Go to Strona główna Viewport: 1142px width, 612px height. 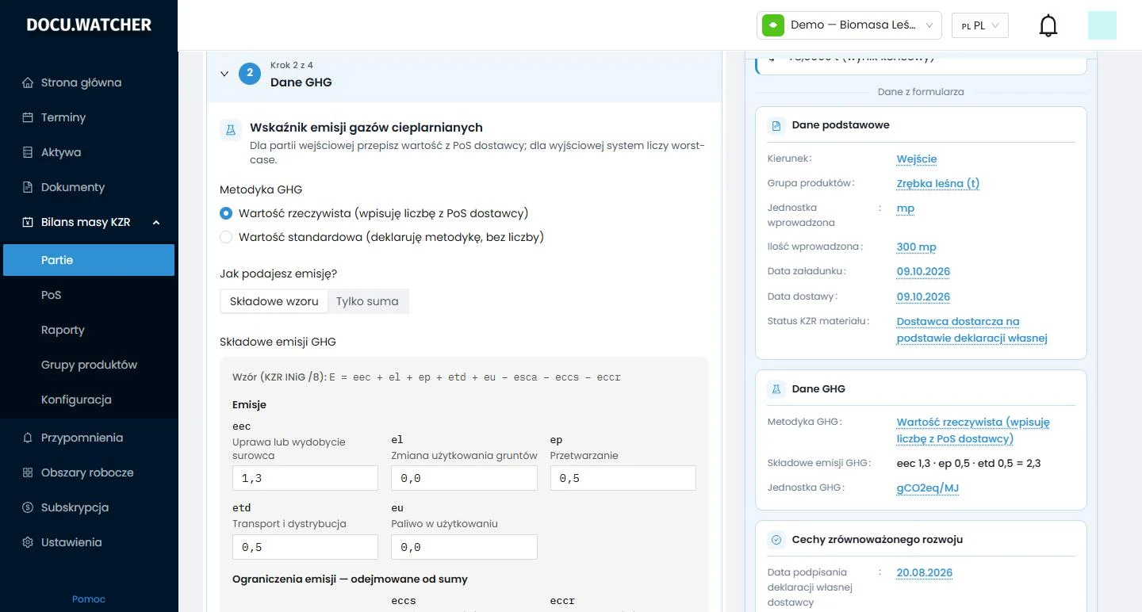pos(89,82)
